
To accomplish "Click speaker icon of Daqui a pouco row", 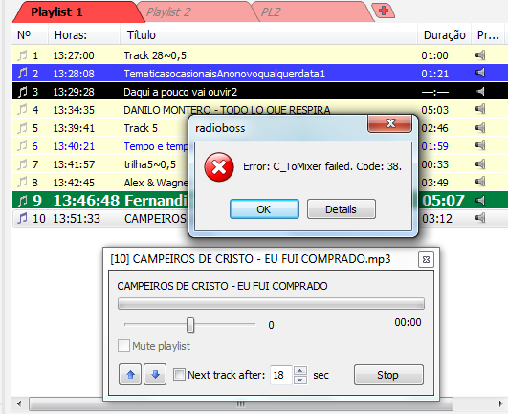I will (x=480, y=92).
